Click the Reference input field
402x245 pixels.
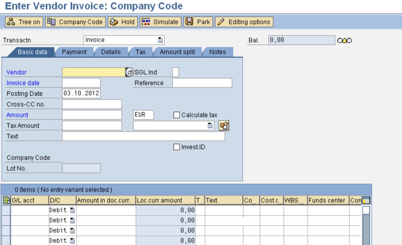coord(202,83)
